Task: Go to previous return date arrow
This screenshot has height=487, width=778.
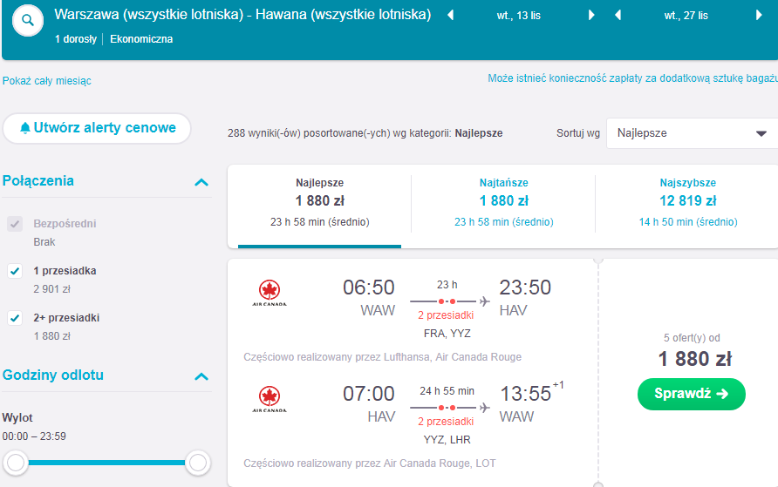Action: (618, 15)
